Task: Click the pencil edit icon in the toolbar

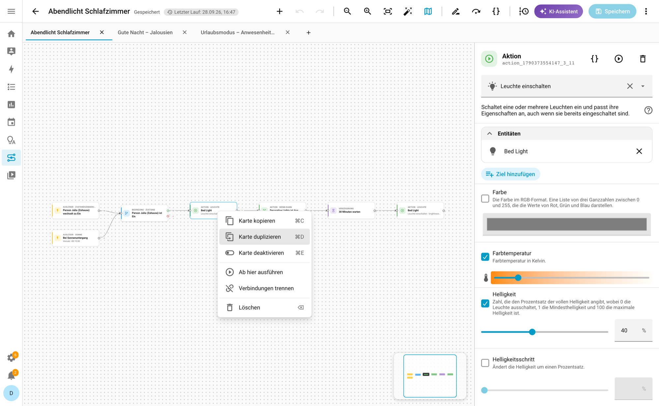Action: (x=456, y=11)
